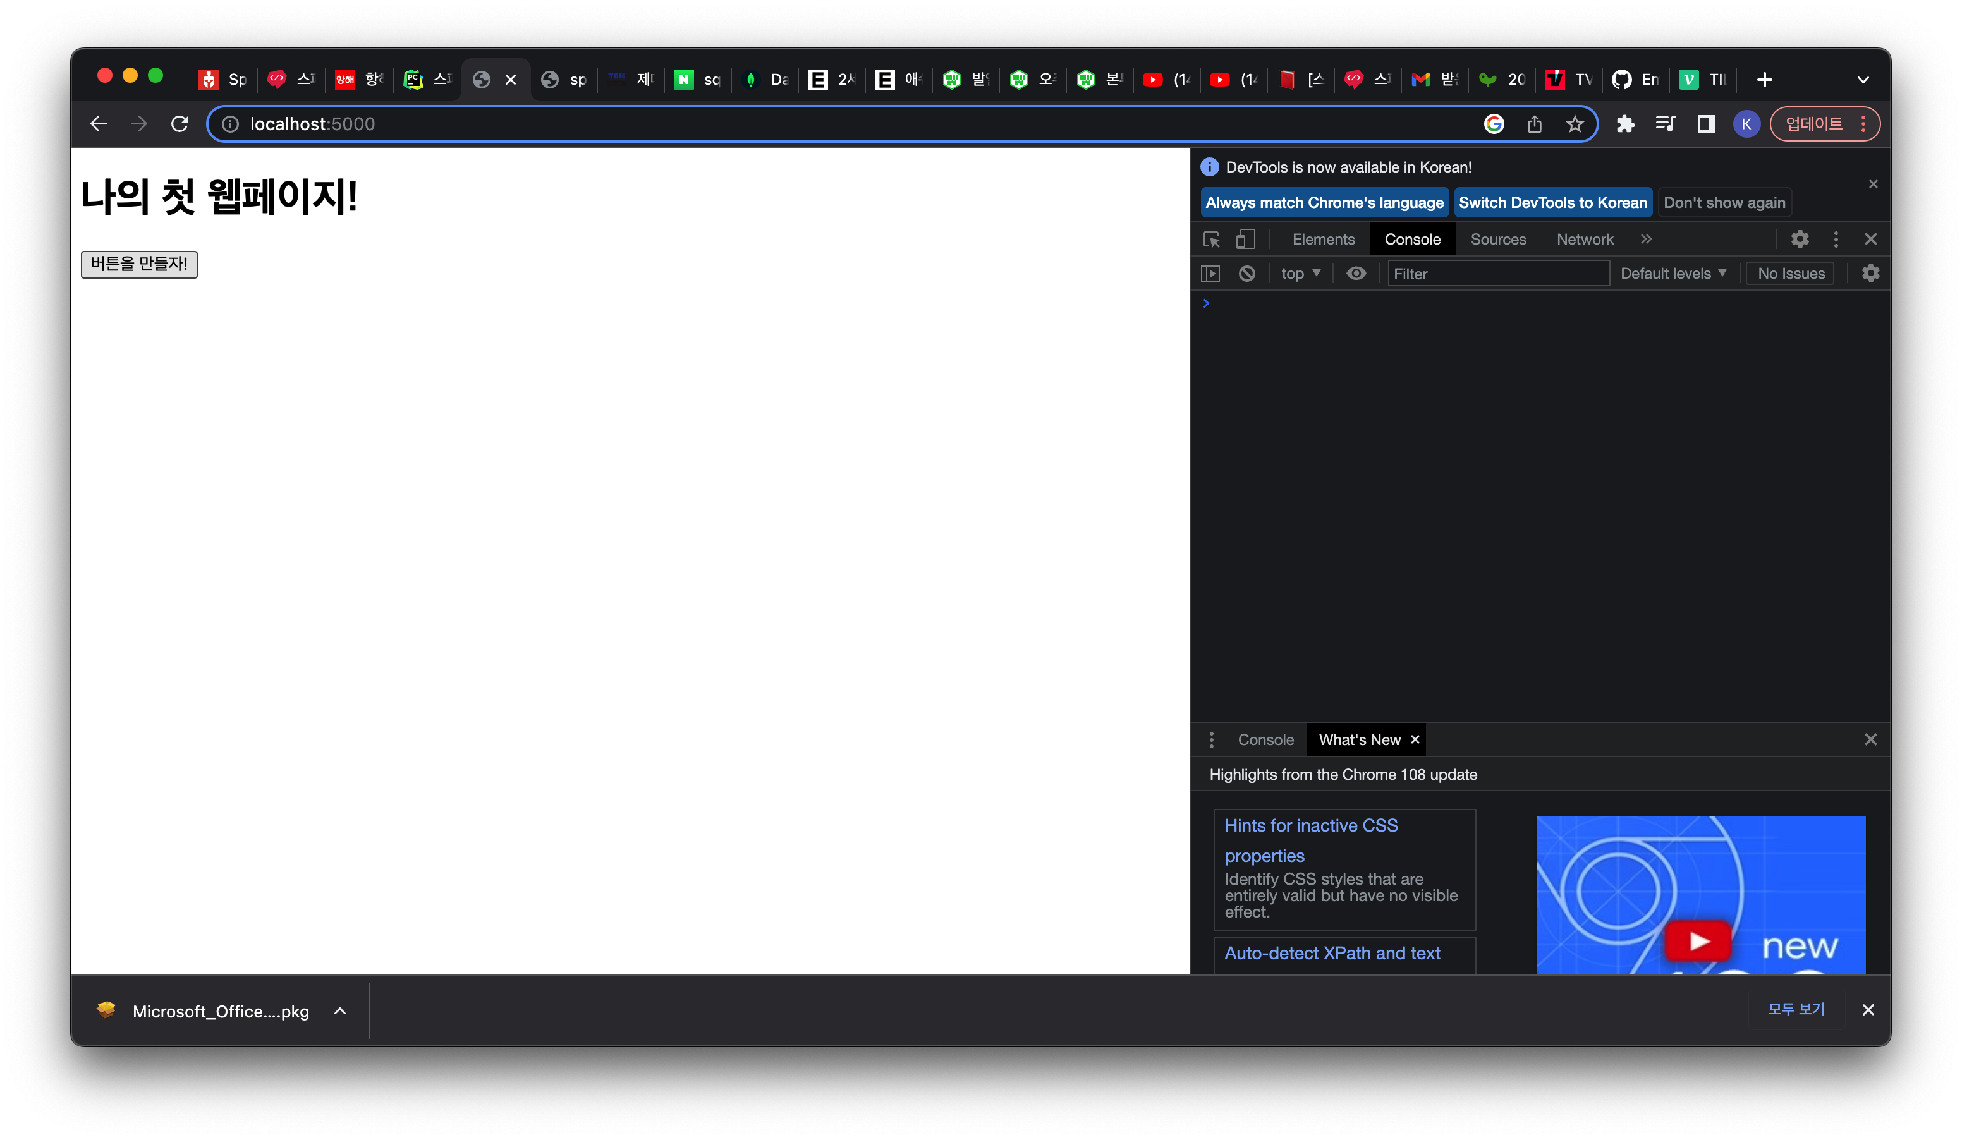Open a new browser tab
This screenshot has width=1962, height=1140.
click(1764, 80)
